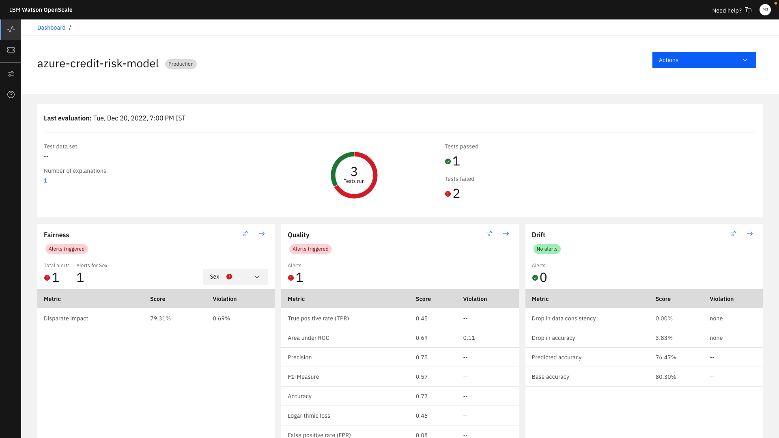Go to Dashboard breadcrumb link
The height and width of the screenshot is (438, 779).
click(x=51, y=28)
